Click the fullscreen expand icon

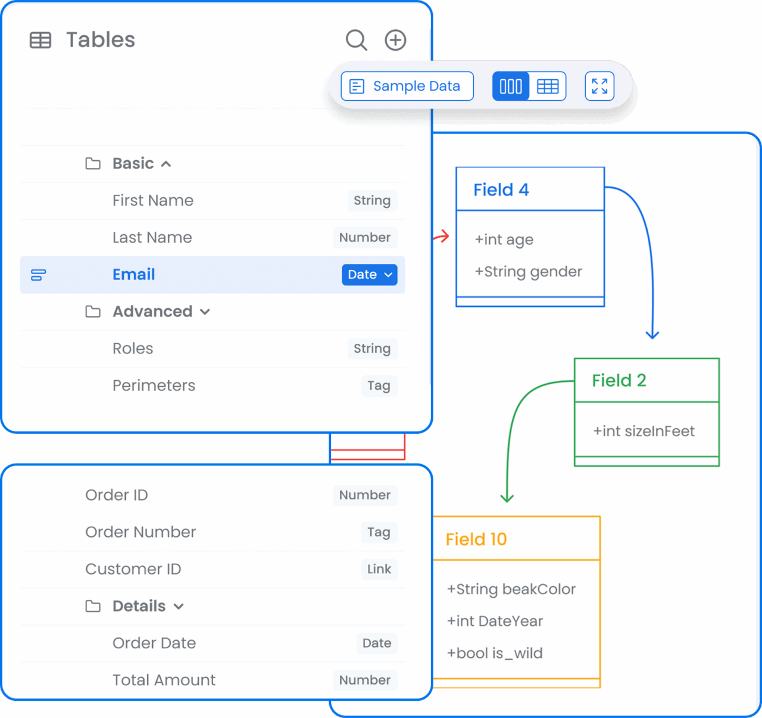[599, 86]
